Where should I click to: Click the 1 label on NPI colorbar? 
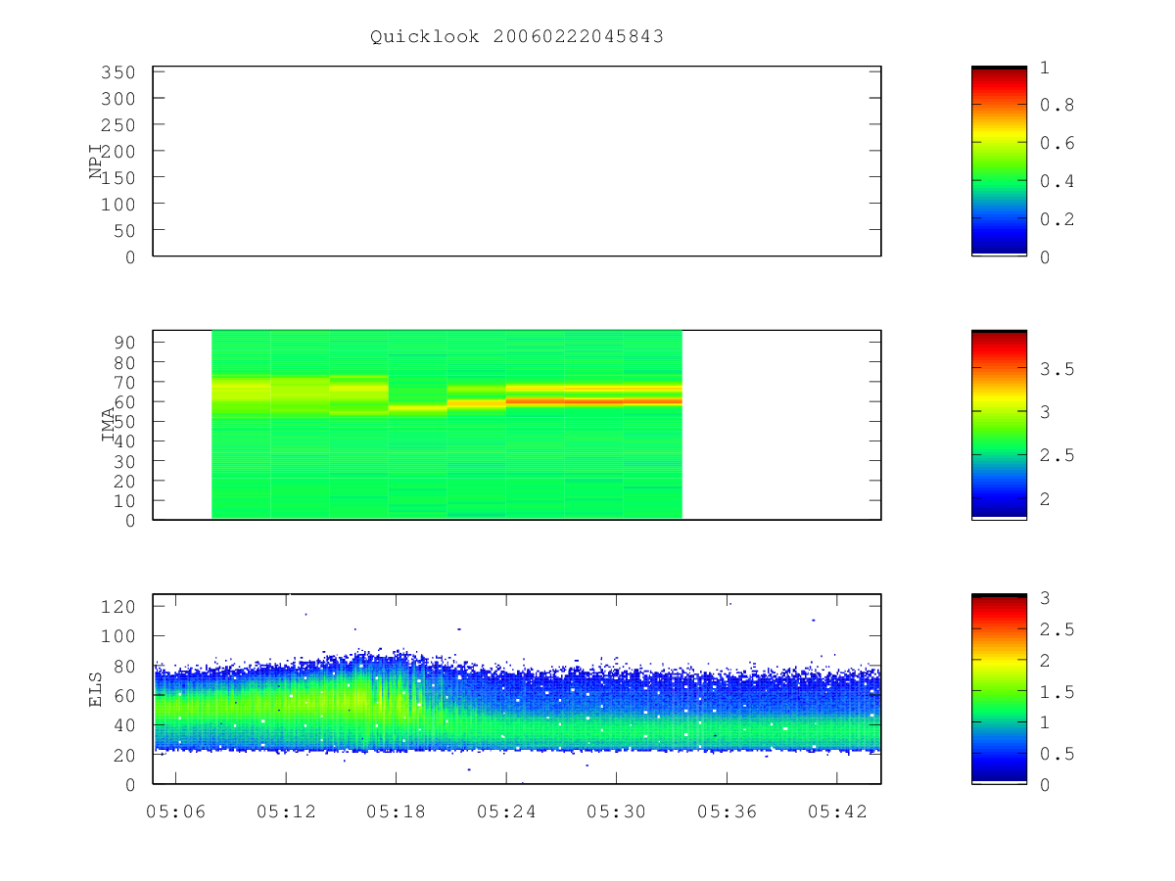(1045, 67)
